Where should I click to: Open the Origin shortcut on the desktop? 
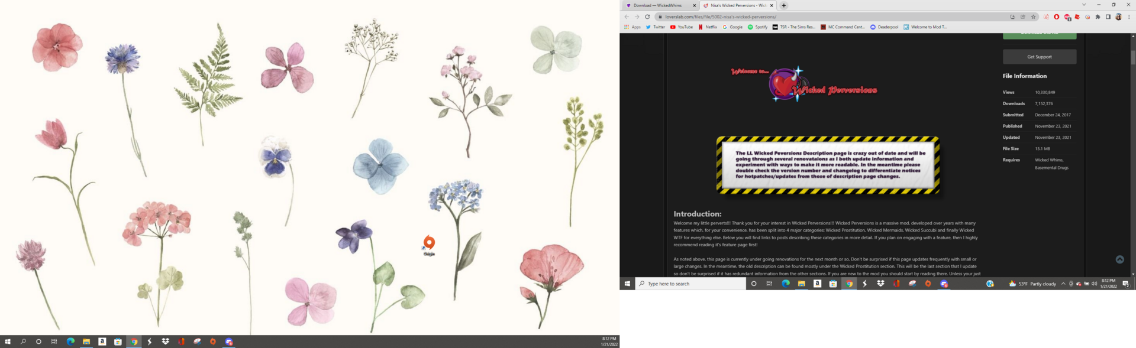tap(429, 245)
